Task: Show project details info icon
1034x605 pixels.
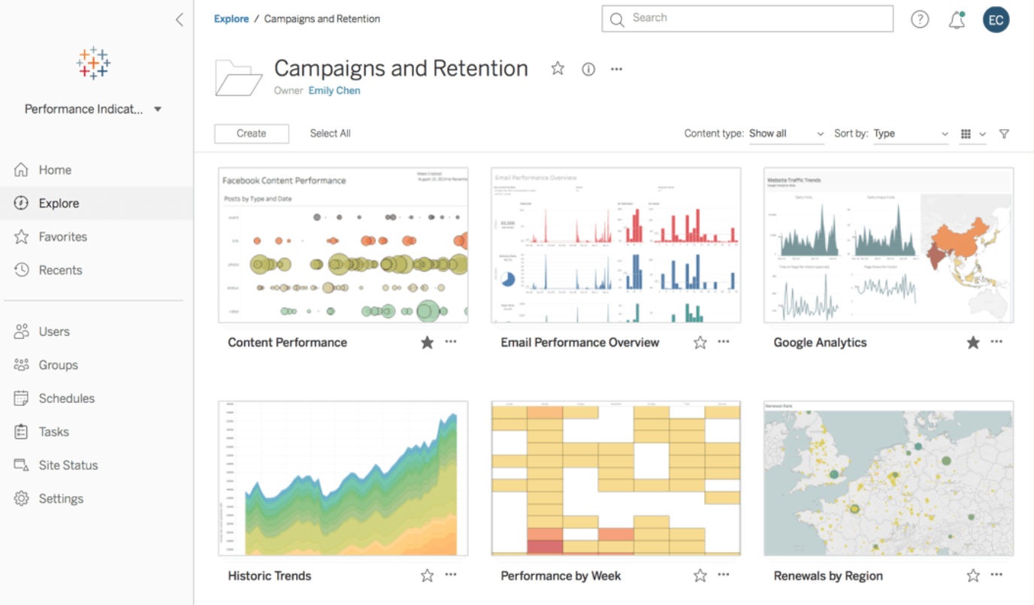Action: [x=588, y=69]
